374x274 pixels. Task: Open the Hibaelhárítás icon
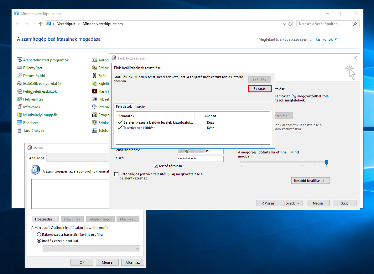(95, 99)
